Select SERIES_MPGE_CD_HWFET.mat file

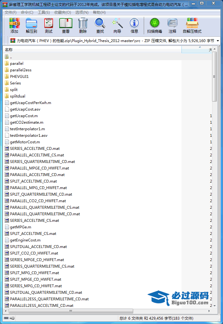point(37,260)
